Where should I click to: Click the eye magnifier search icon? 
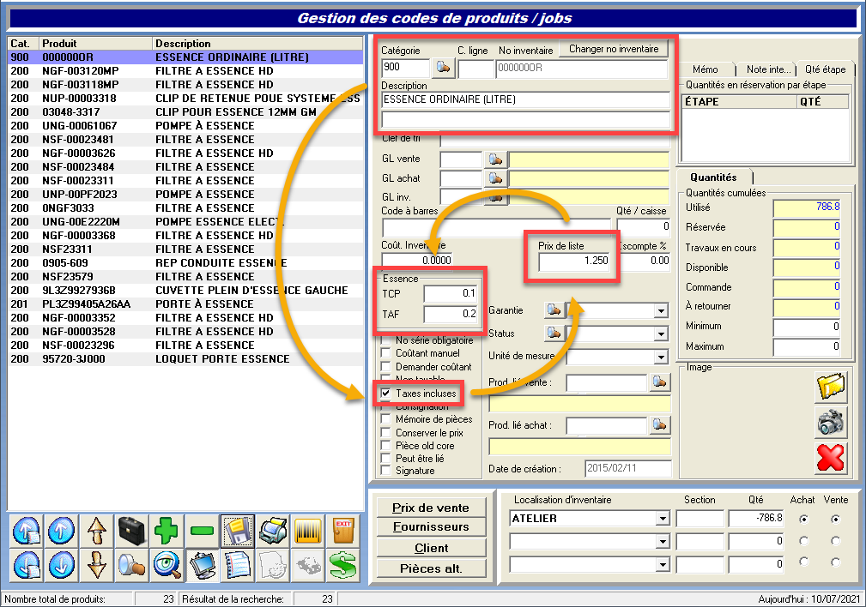tap(167, 565)
